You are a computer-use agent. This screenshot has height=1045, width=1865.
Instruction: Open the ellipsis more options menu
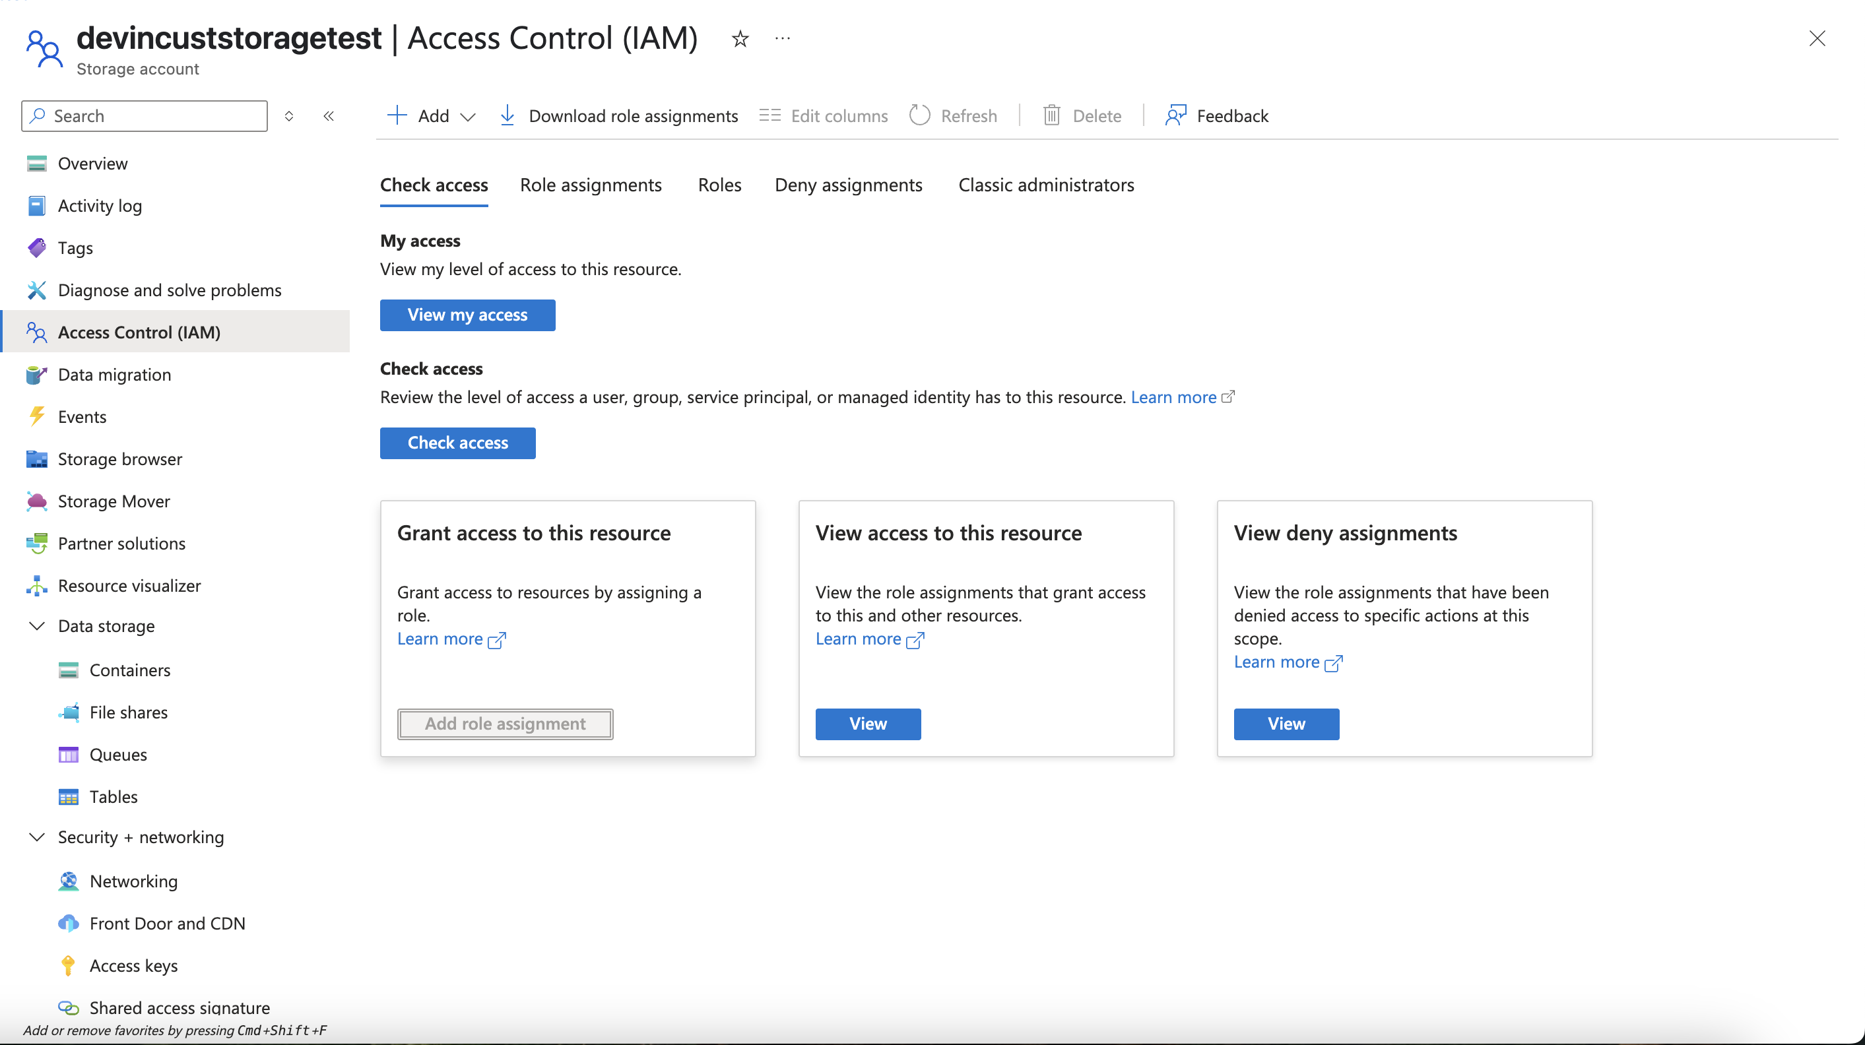pyautogui.click(x=782, y=38)
